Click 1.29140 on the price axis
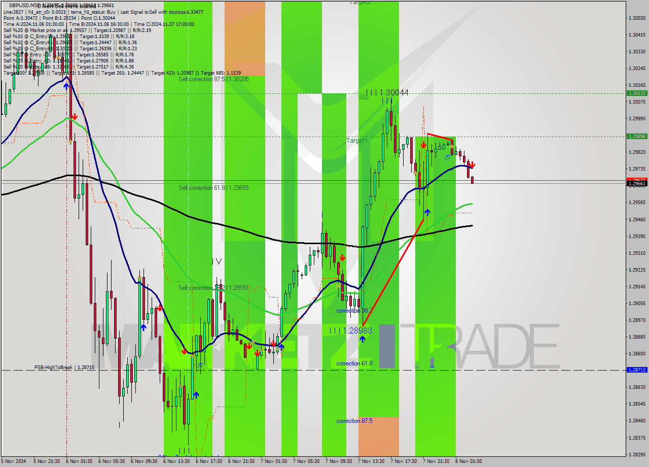649x467 pixels. coord(636,286)
